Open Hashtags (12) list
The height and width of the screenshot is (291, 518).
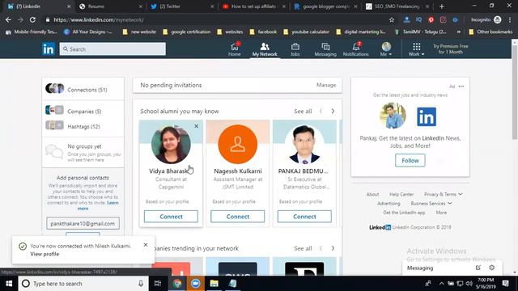[83, 126]
